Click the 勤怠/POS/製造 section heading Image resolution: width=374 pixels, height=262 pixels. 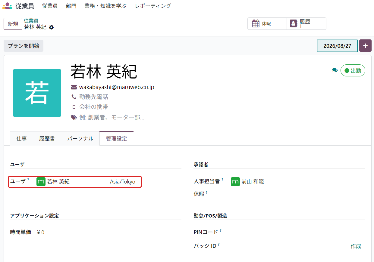210,216
